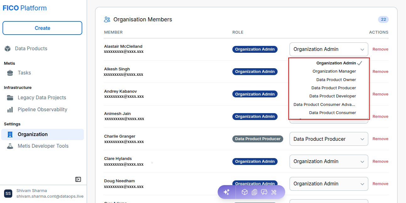
Task: Click the Pipeline Observability bar chart icon
Action: 10,110
